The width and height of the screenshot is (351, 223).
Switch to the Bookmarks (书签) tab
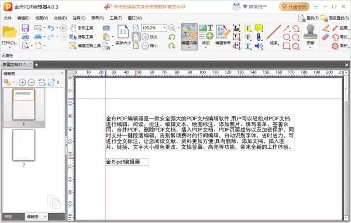[13, 217]
